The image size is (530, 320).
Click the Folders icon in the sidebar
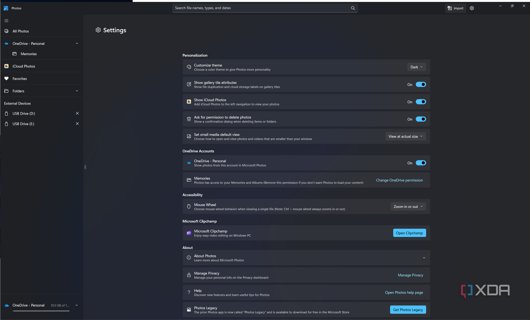pyautogui.click(x=6, y=91)
